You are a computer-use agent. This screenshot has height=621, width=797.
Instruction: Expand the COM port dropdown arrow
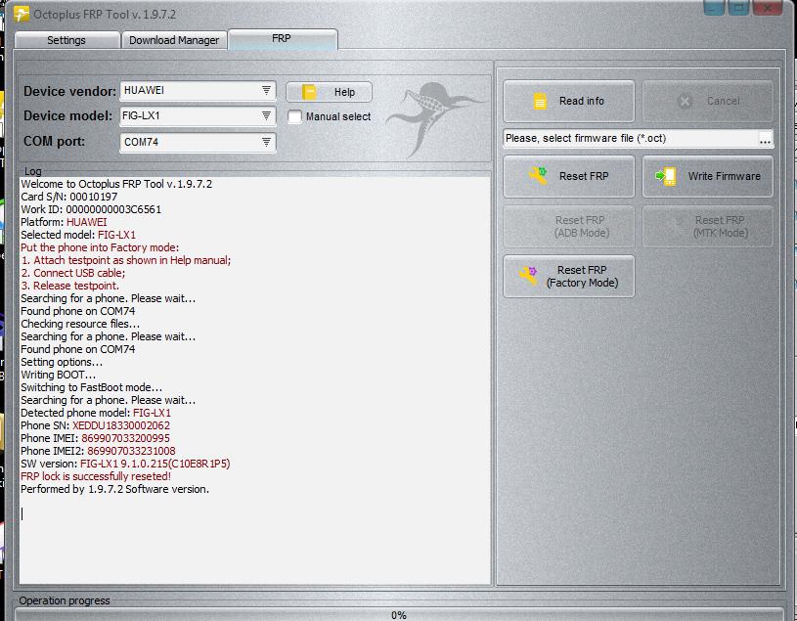click(x=266, y=142)
